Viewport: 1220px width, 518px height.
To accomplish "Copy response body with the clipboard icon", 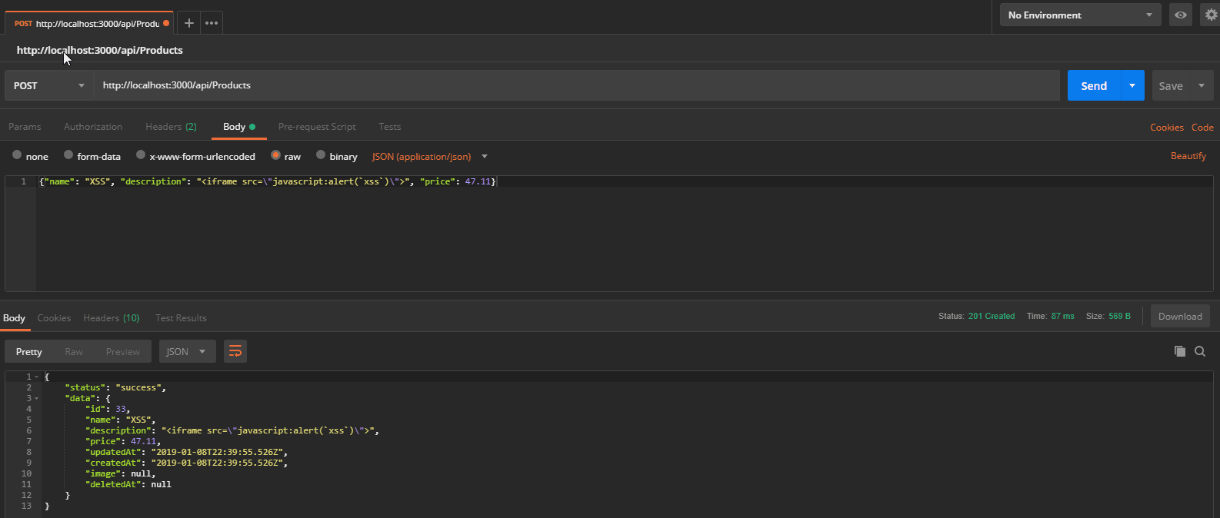I will (1179, 351).
